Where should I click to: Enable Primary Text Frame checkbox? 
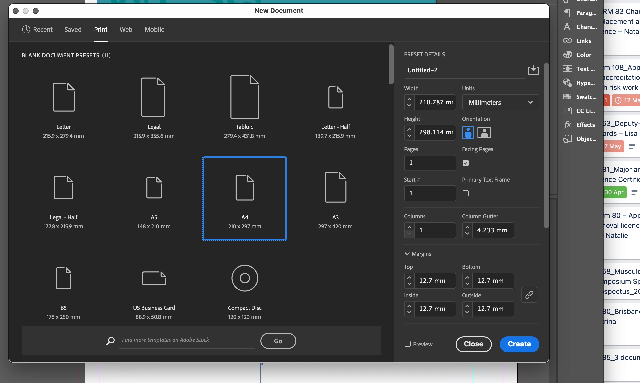point(465,193)
